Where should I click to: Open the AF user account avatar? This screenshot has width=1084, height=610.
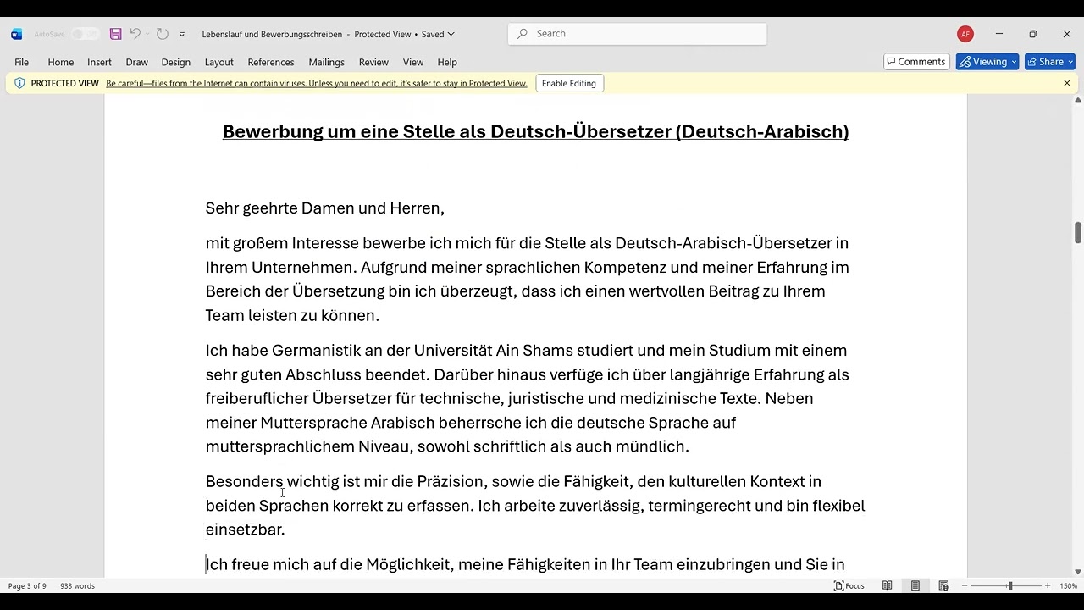tap(965, 34)
